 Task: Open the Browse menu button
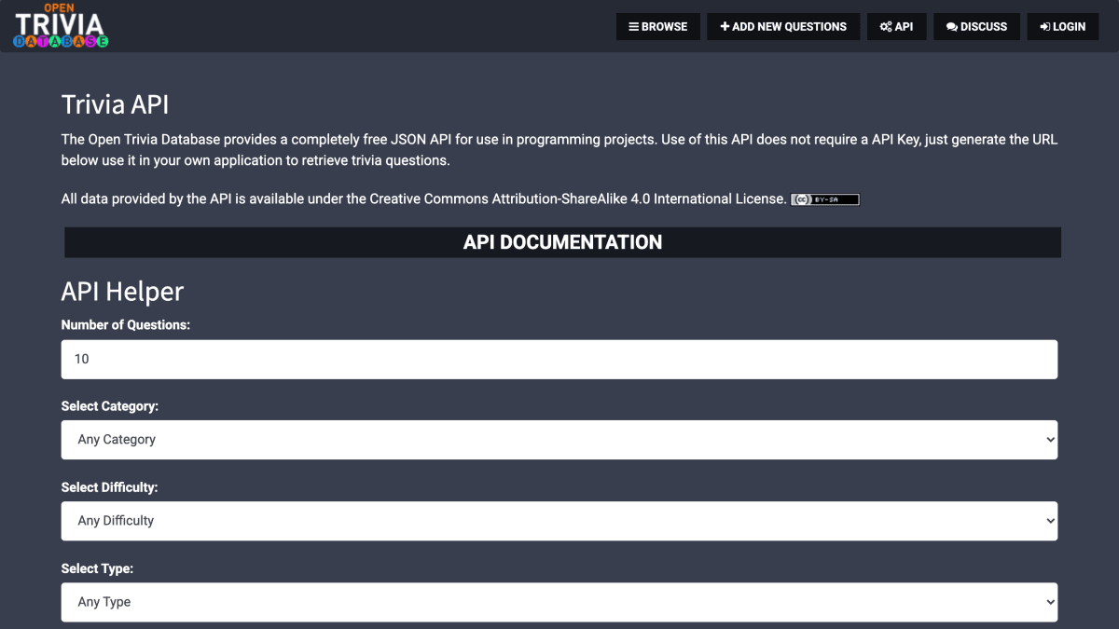tap(658, 26)
